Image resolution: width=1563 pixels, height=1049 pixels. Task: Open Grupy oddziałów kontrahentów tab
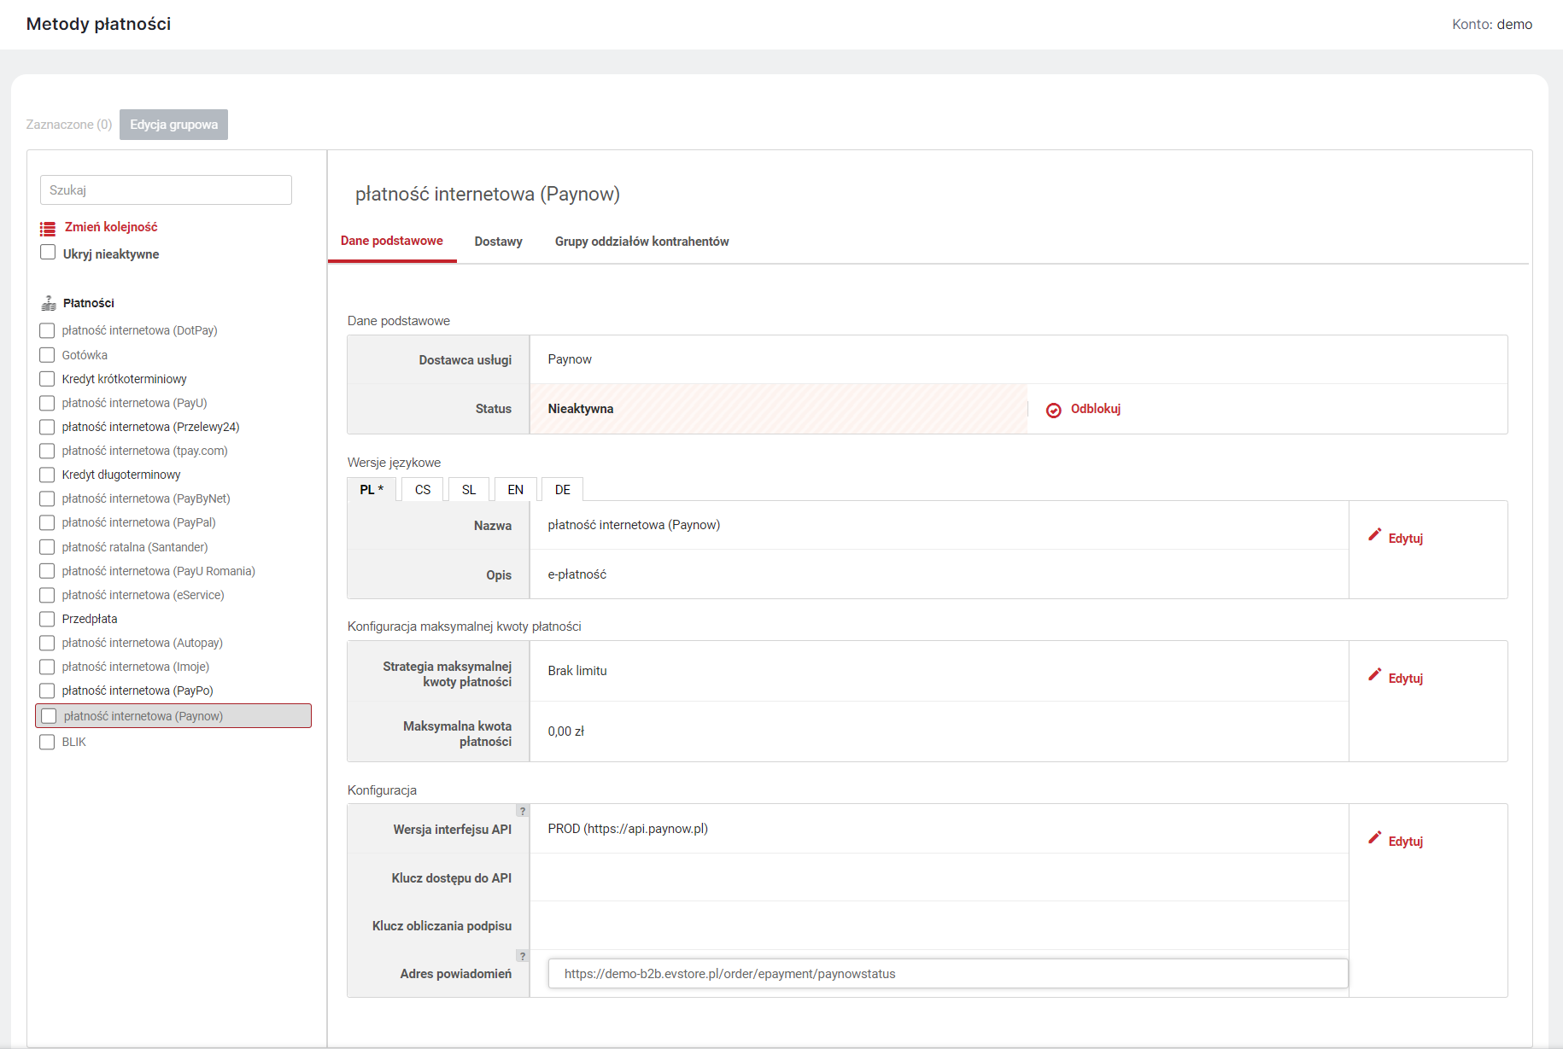tap(642, 242)
